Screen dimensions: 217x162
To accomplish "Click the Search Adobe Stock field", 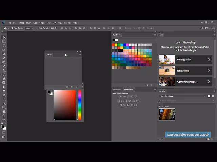I will point(185,101).
